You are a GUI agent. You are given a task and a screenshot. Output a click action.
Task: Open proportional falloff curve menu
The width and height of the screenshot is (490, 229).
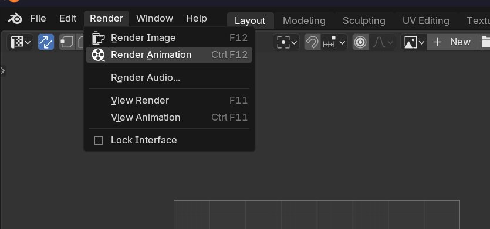[x=382, y=42]
